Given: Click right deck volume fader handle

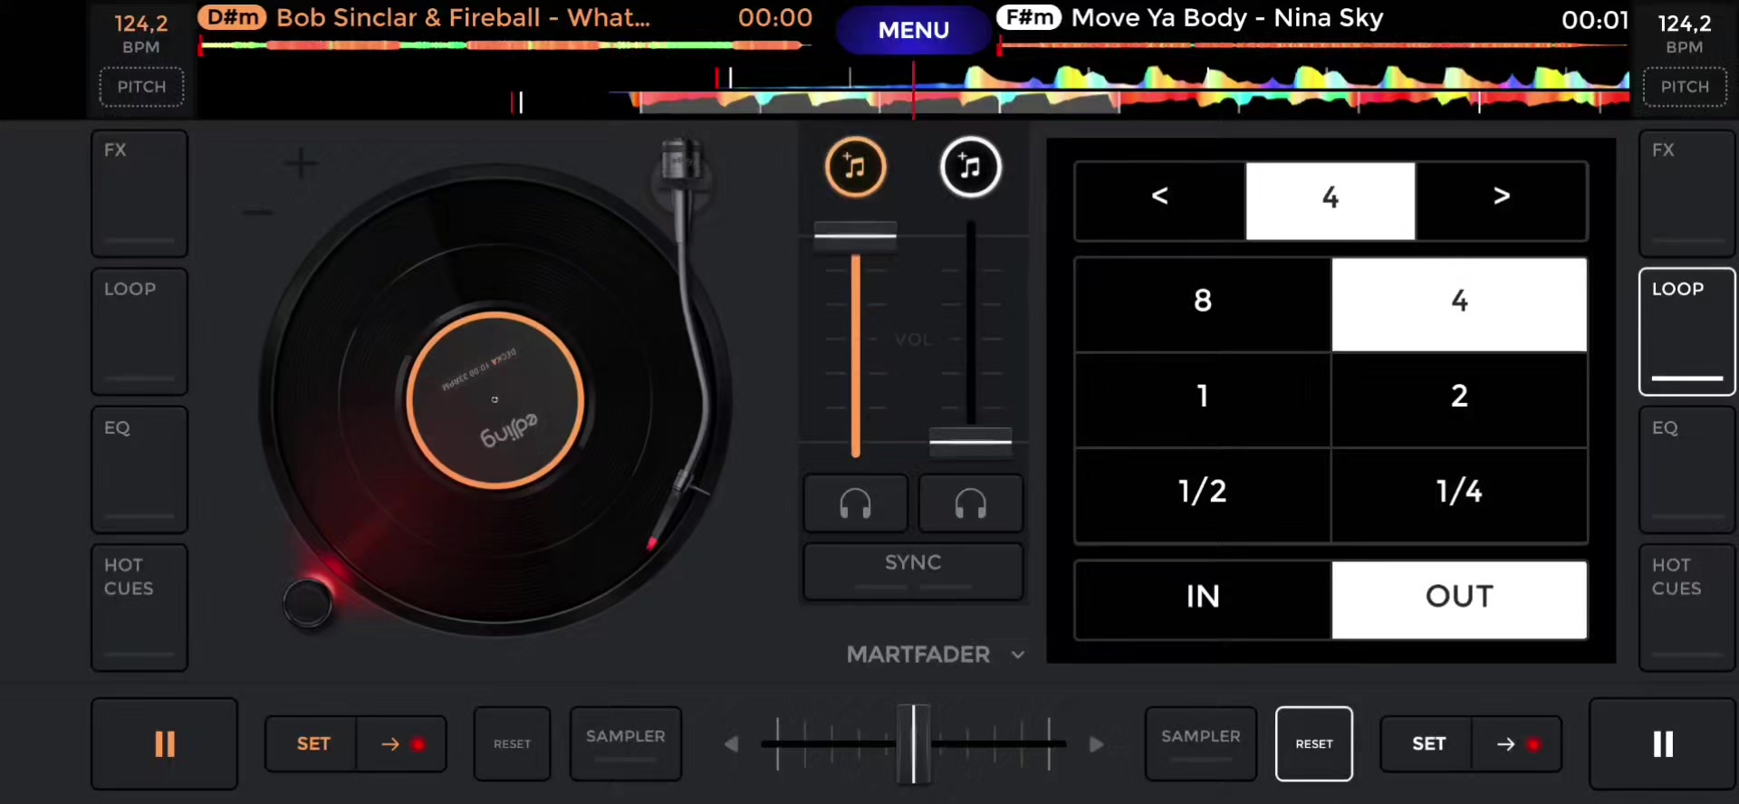Looking at the screenshot, I should coord(971,442).
